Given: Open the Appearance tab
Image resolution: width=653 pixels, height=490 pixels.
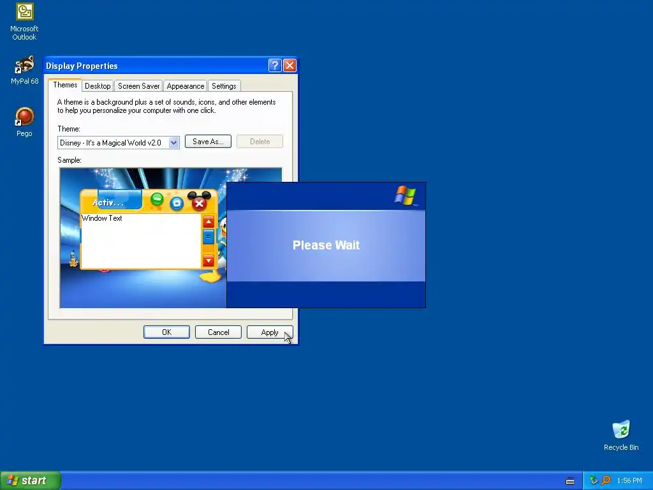Looking at the screenshot, I should (x=186, y=86).
